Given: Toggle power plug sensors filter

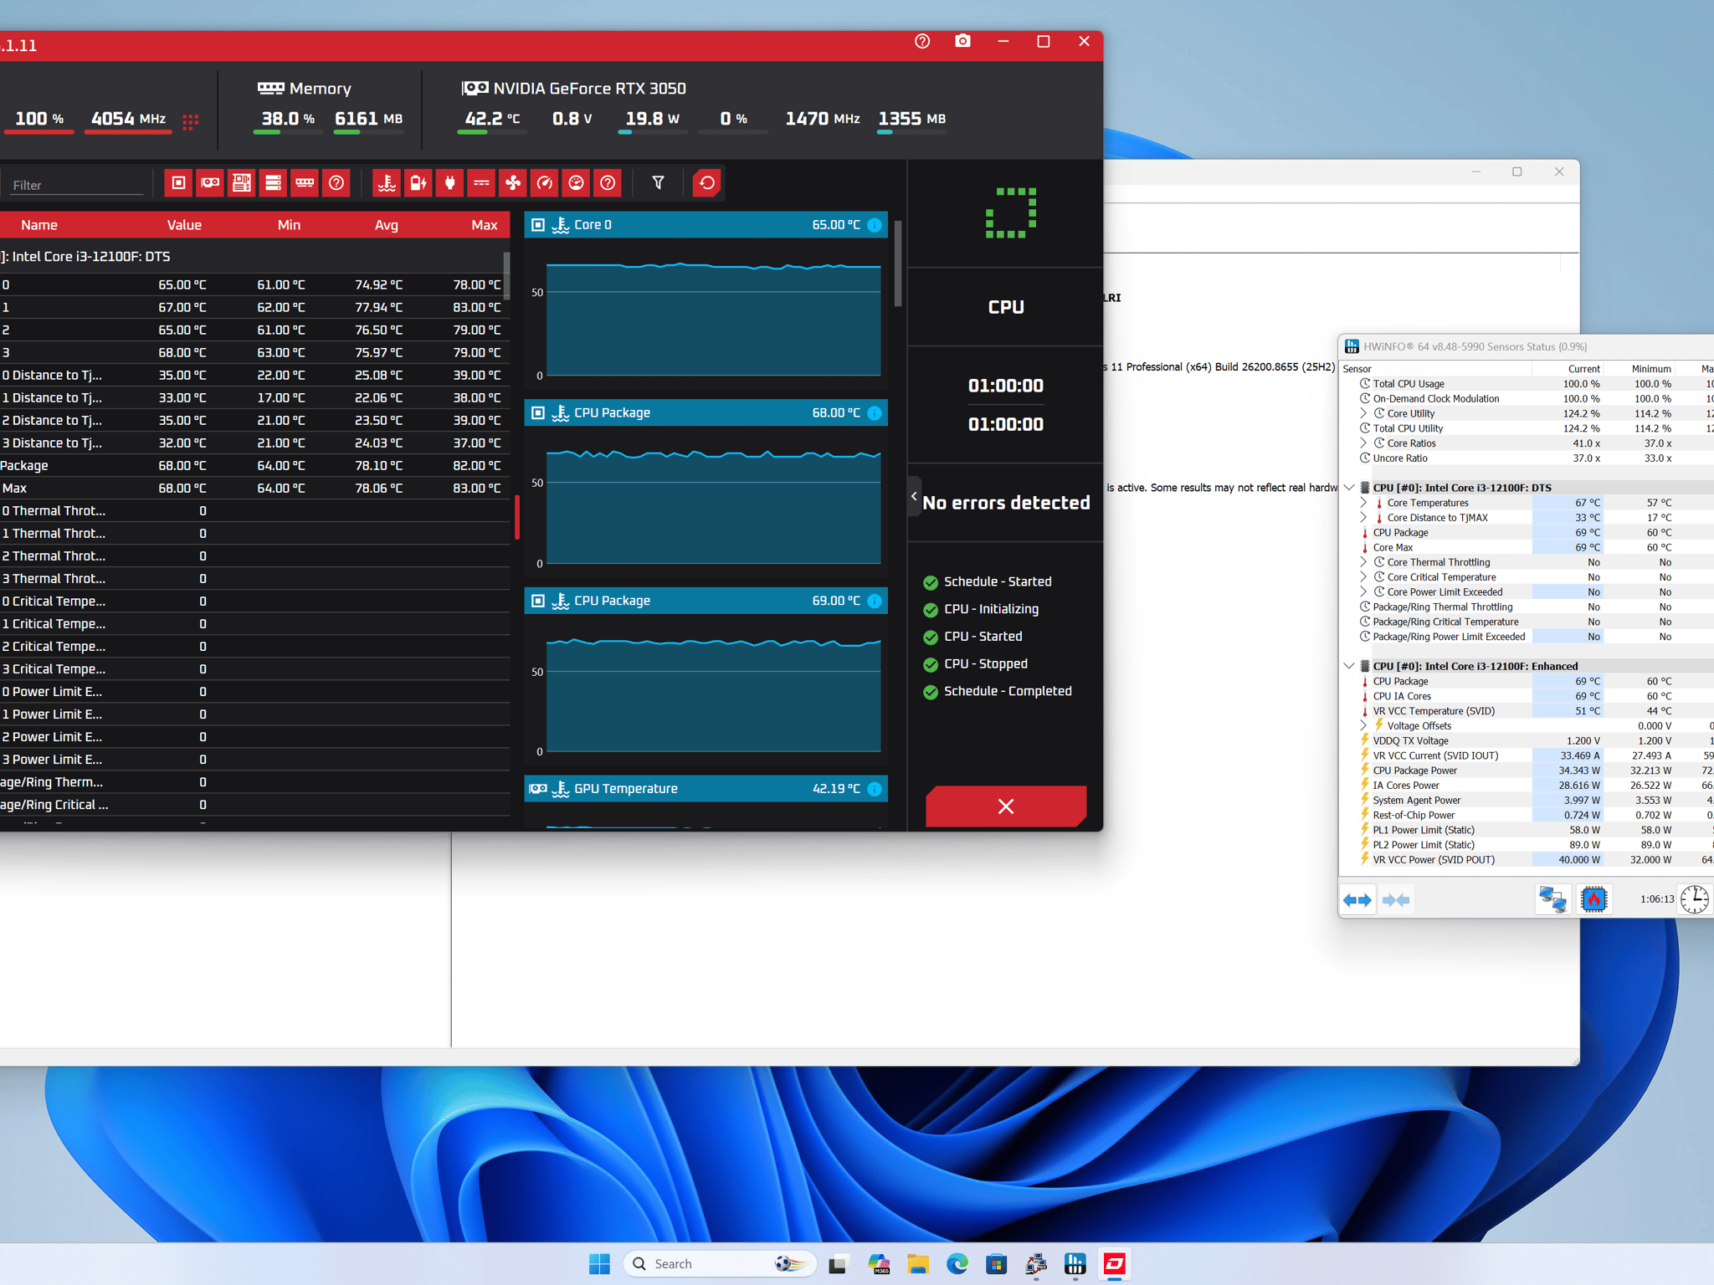Looking at the screenshot, I should [449, 182].
